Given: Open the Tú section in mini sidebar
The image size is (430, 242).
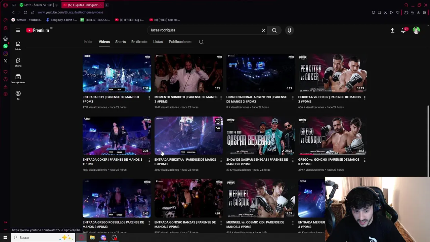Looking at the screenshot, I should tap(18, 95).
